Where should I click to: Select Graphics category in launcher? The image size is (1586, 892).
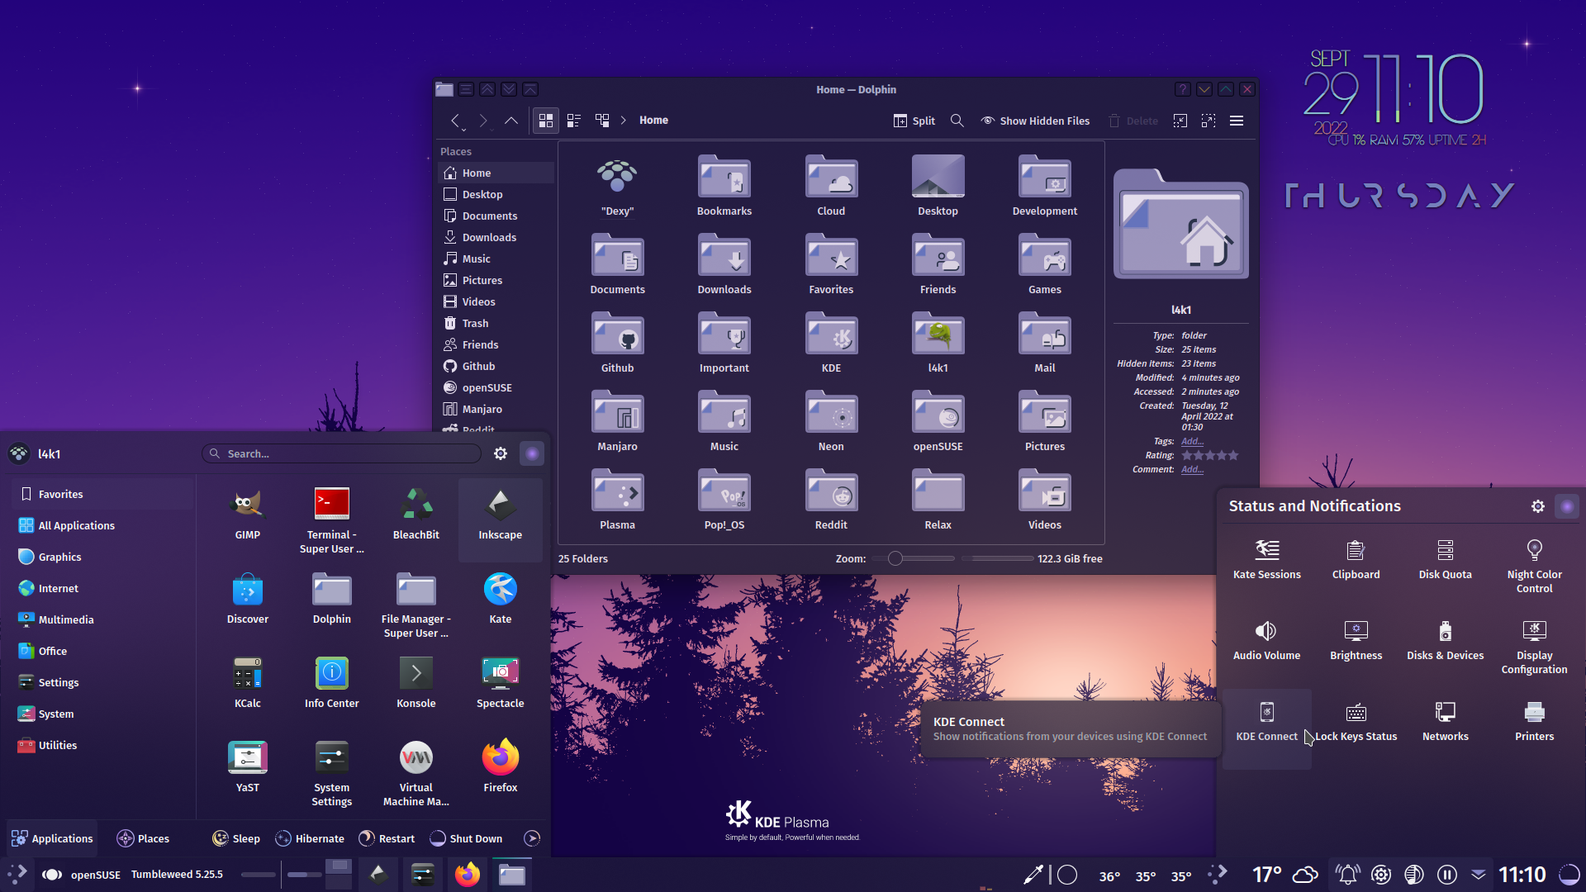(102, 557)
